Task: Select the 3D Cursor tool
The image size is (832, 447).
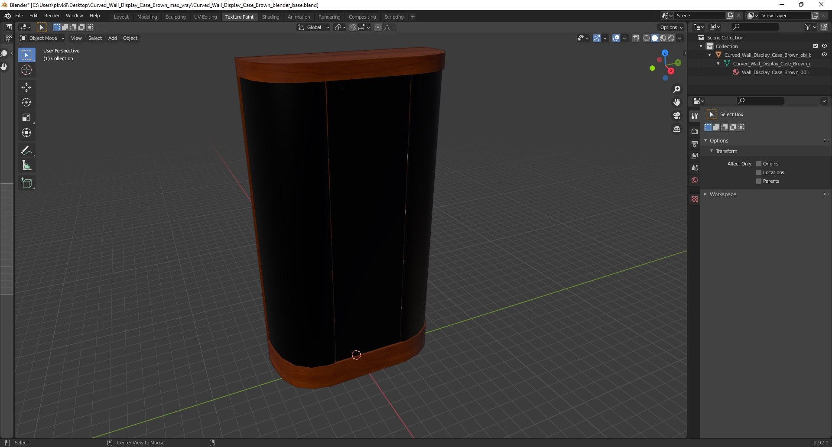Action: (x=26, y=70)
